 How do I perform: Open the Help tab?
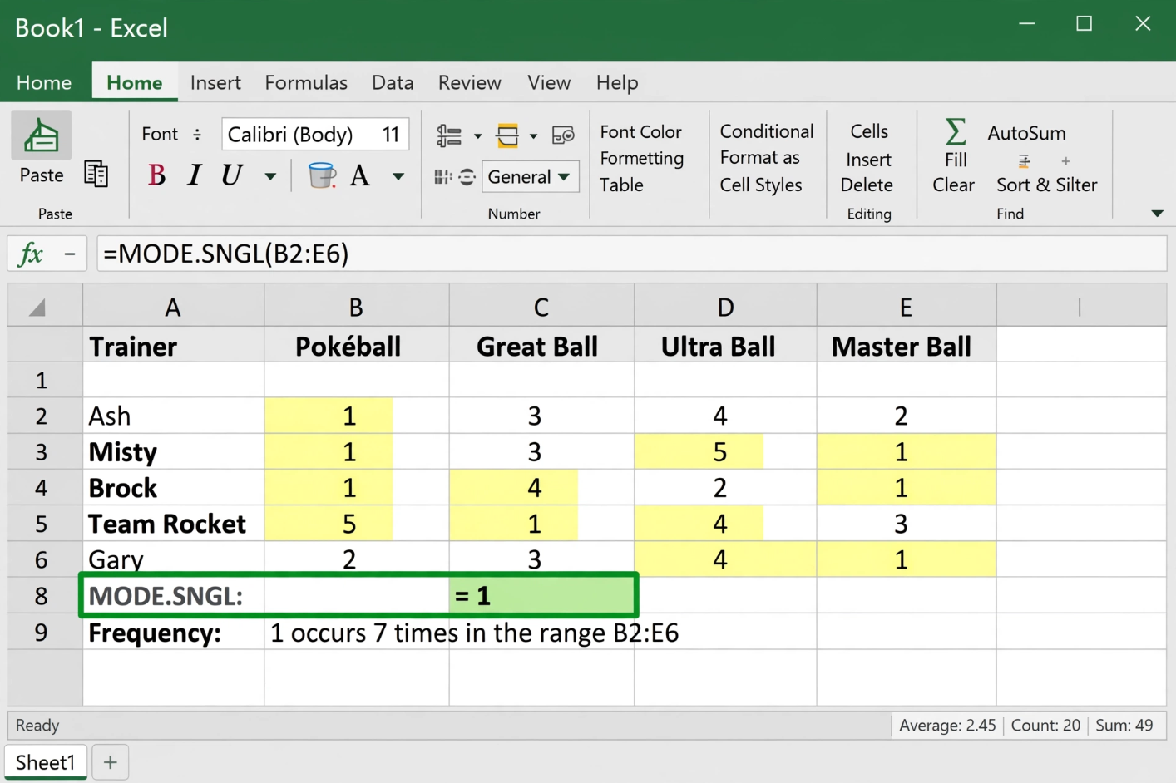coord(617,82)
